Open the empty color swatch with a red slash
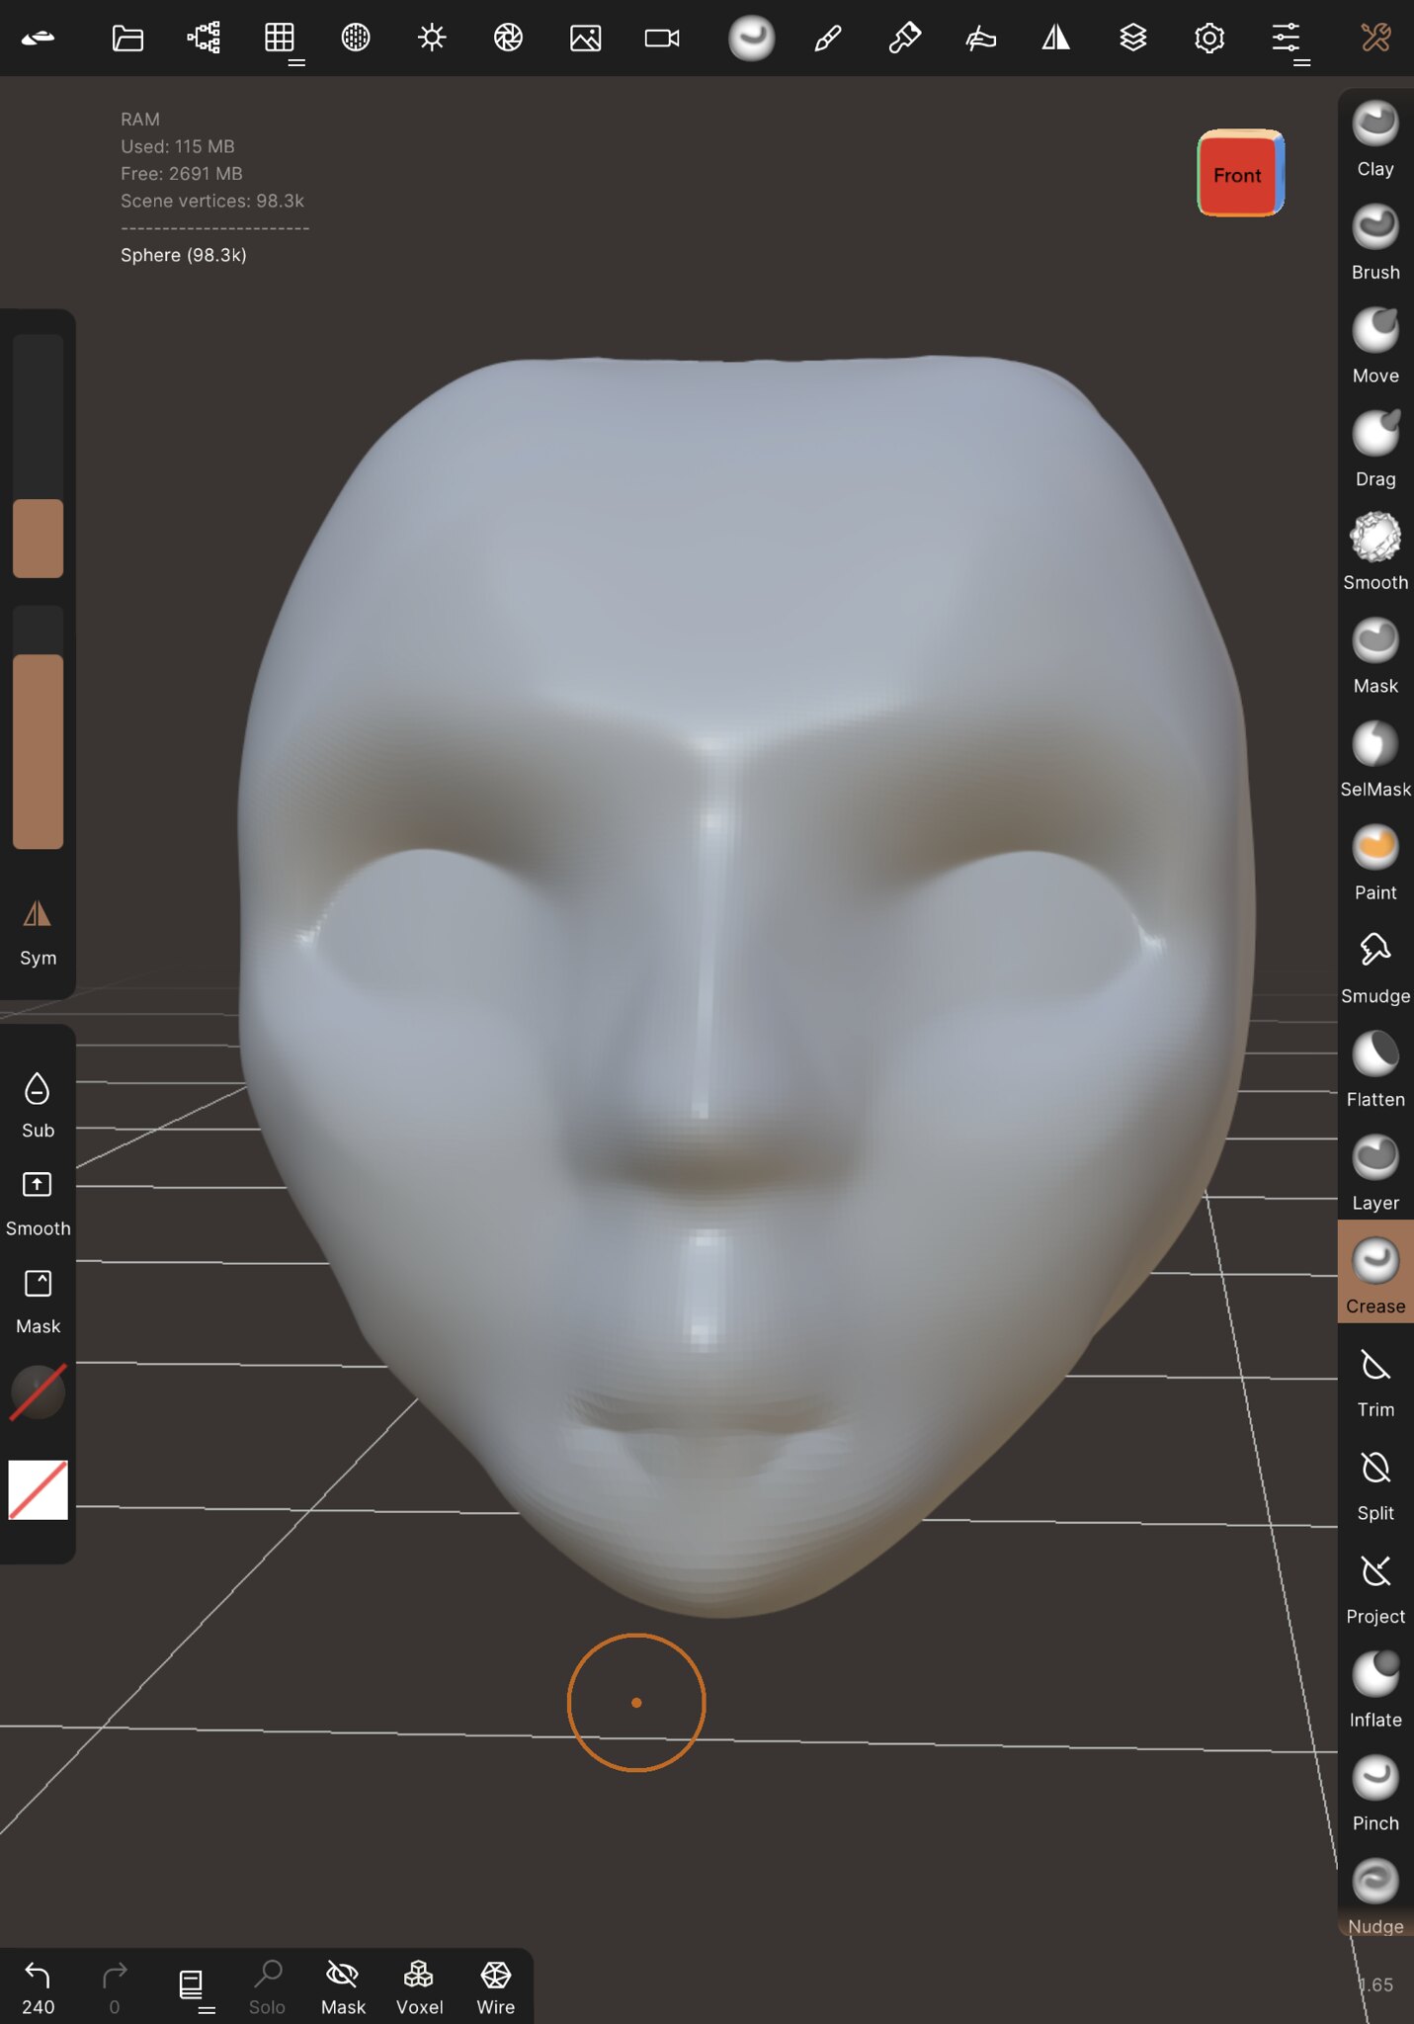 [x=38, y=1489]
